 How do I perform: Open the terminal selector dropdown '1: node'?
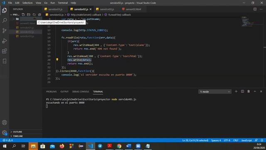pyautogui.click(x=215, y=92)
